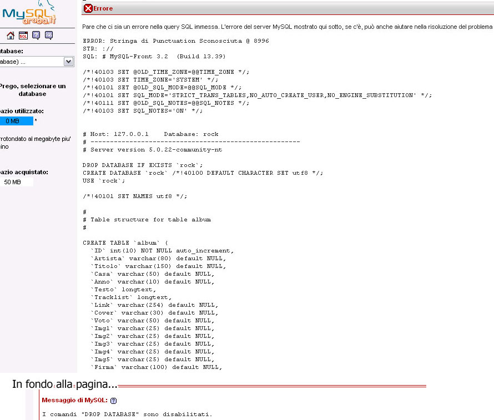Viewport: 494px width, 420px height.
Task: Click the red Errore X icon
Action: (x=88, y=8)
